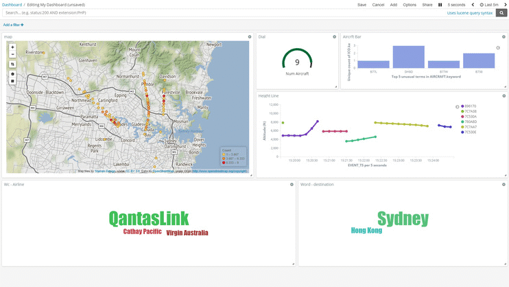Toggle legend series 7C7AA7
The height and width of the screenshot is (287, 509).
pyautogui.click(x=469, y=127)
